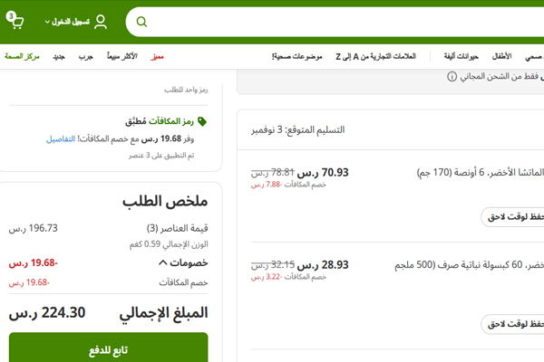Image resolution: width=544 pixels, height=362 pixels.
Task: Open the الأكثر مبيعاً menu item
Action: [x=122, y=56]
